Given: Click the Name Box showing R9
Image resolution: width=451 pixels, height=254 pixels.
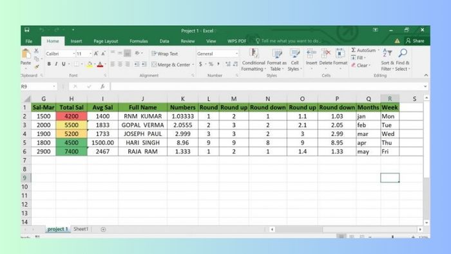Looking at the screenshot, I should [39, 86].
